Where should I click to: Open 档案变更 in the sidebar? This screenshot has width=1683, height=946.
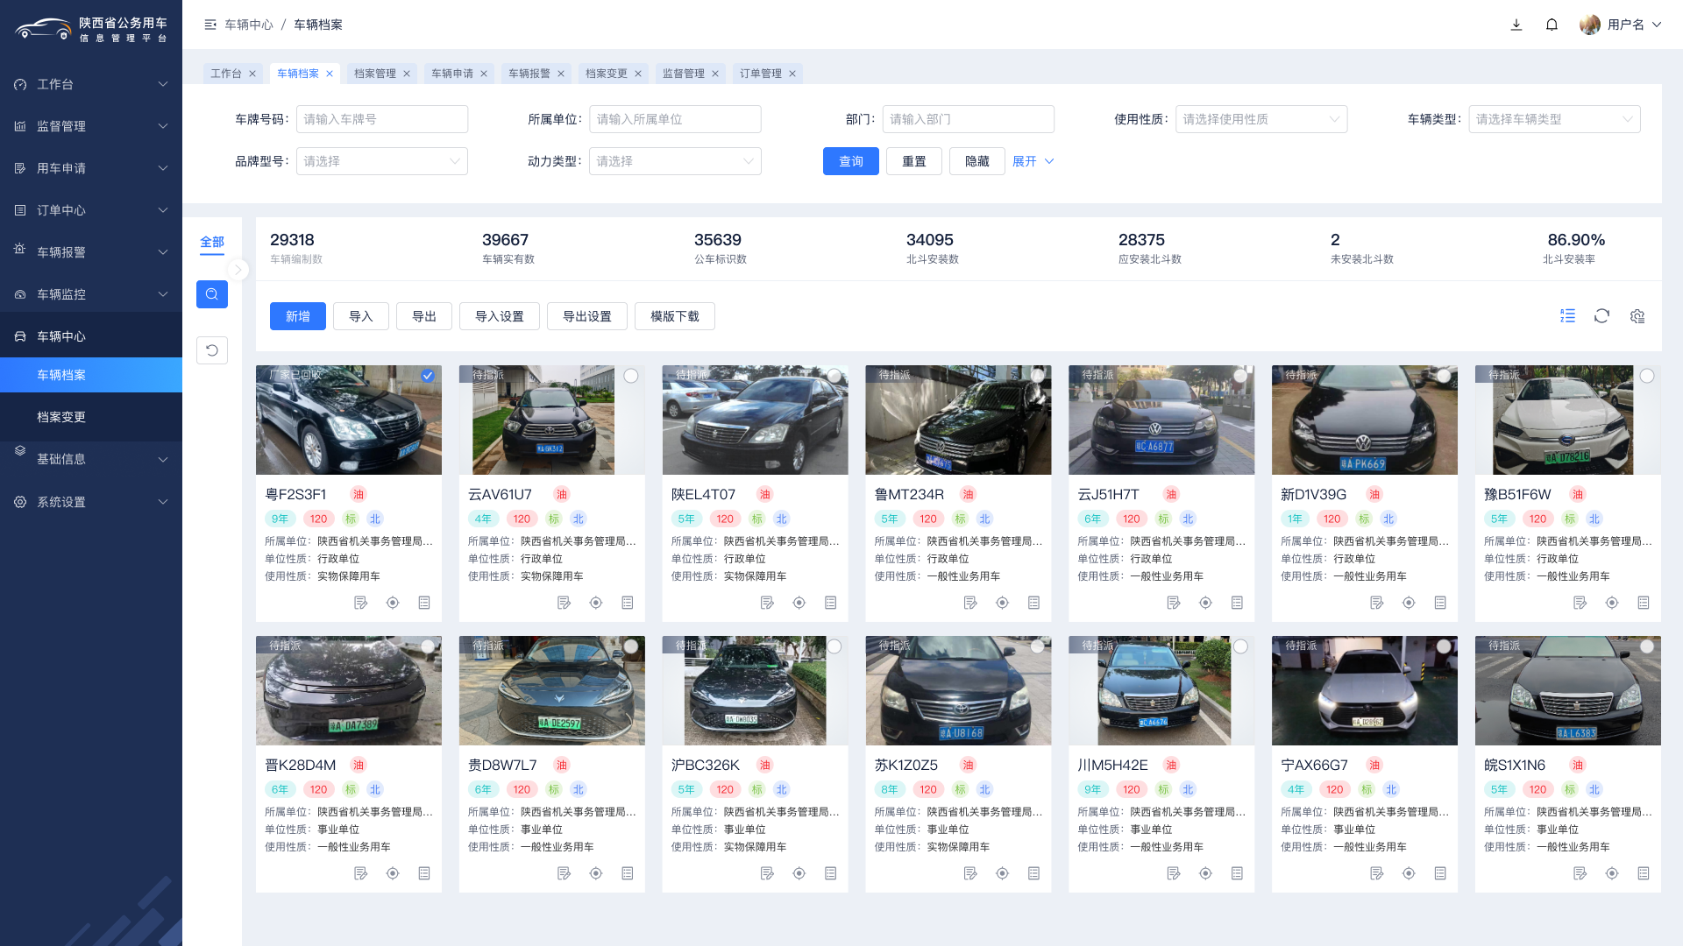click(61, 417)
